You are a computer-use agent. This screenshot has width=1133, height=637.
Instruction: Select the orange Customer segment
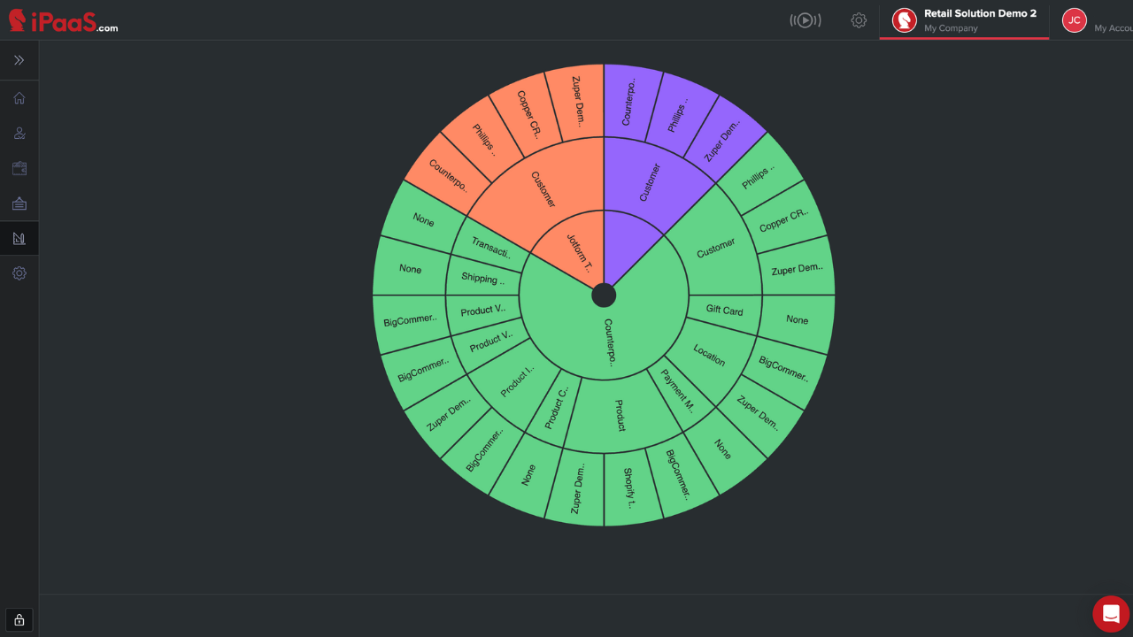[x=543, y=189]
